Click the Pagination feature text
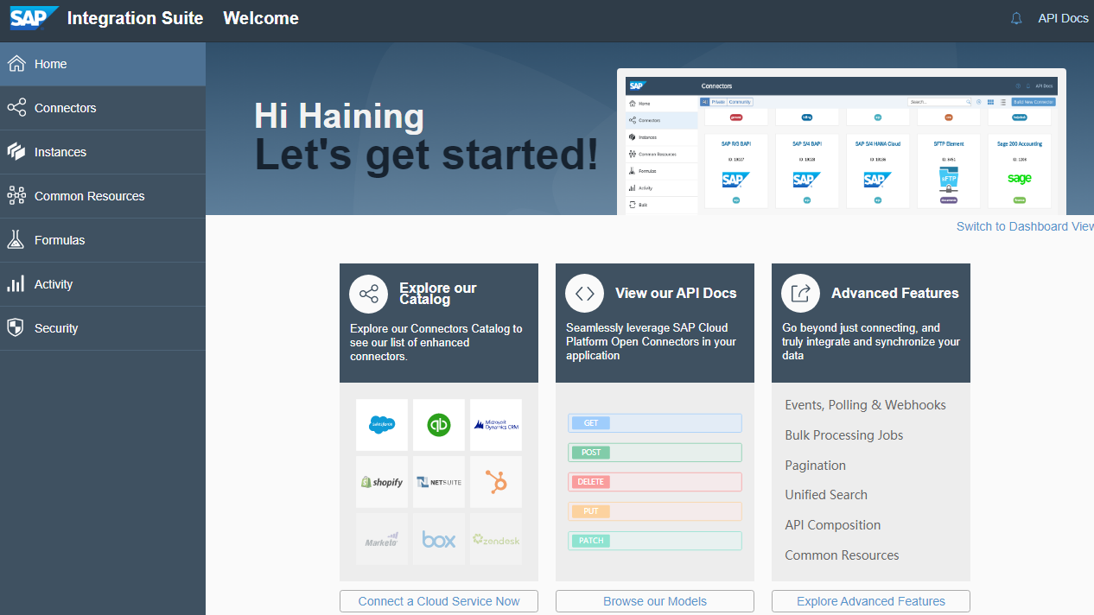This screenshot has height=615, width=1094. pos(815,466)
